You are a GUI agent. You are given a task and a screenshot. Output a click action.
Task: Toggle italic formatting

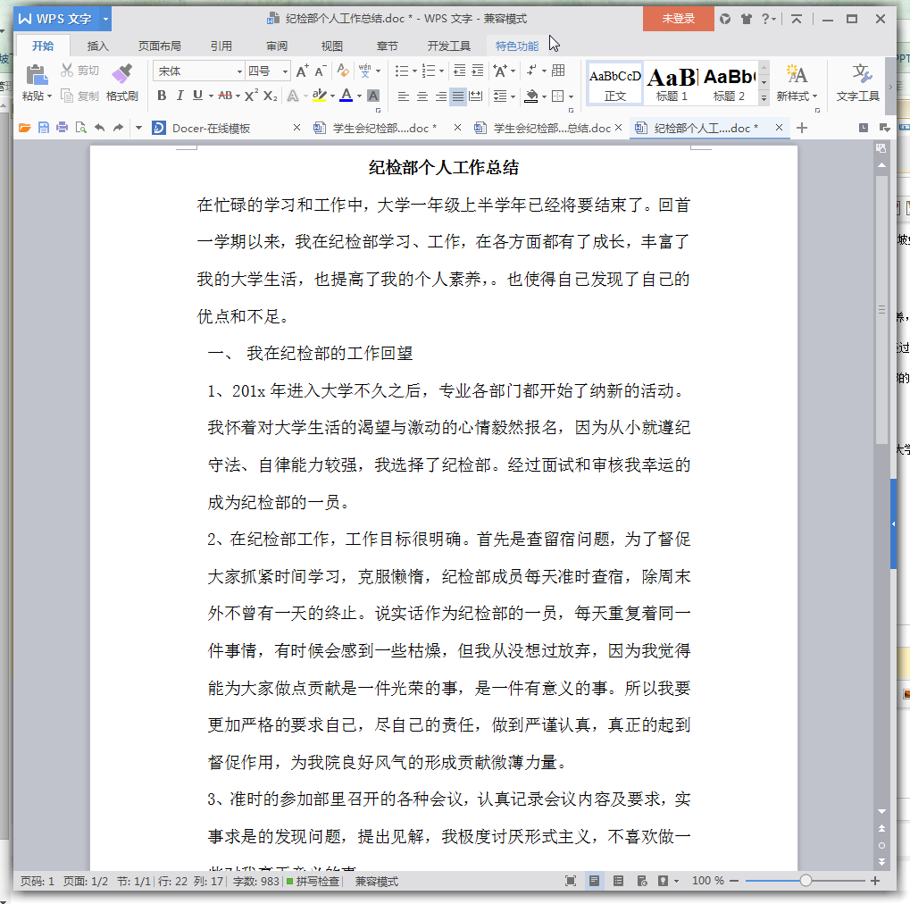point(179,96)
